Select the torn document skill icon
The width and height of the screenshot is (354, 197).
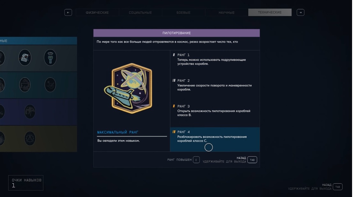[25, 58]
